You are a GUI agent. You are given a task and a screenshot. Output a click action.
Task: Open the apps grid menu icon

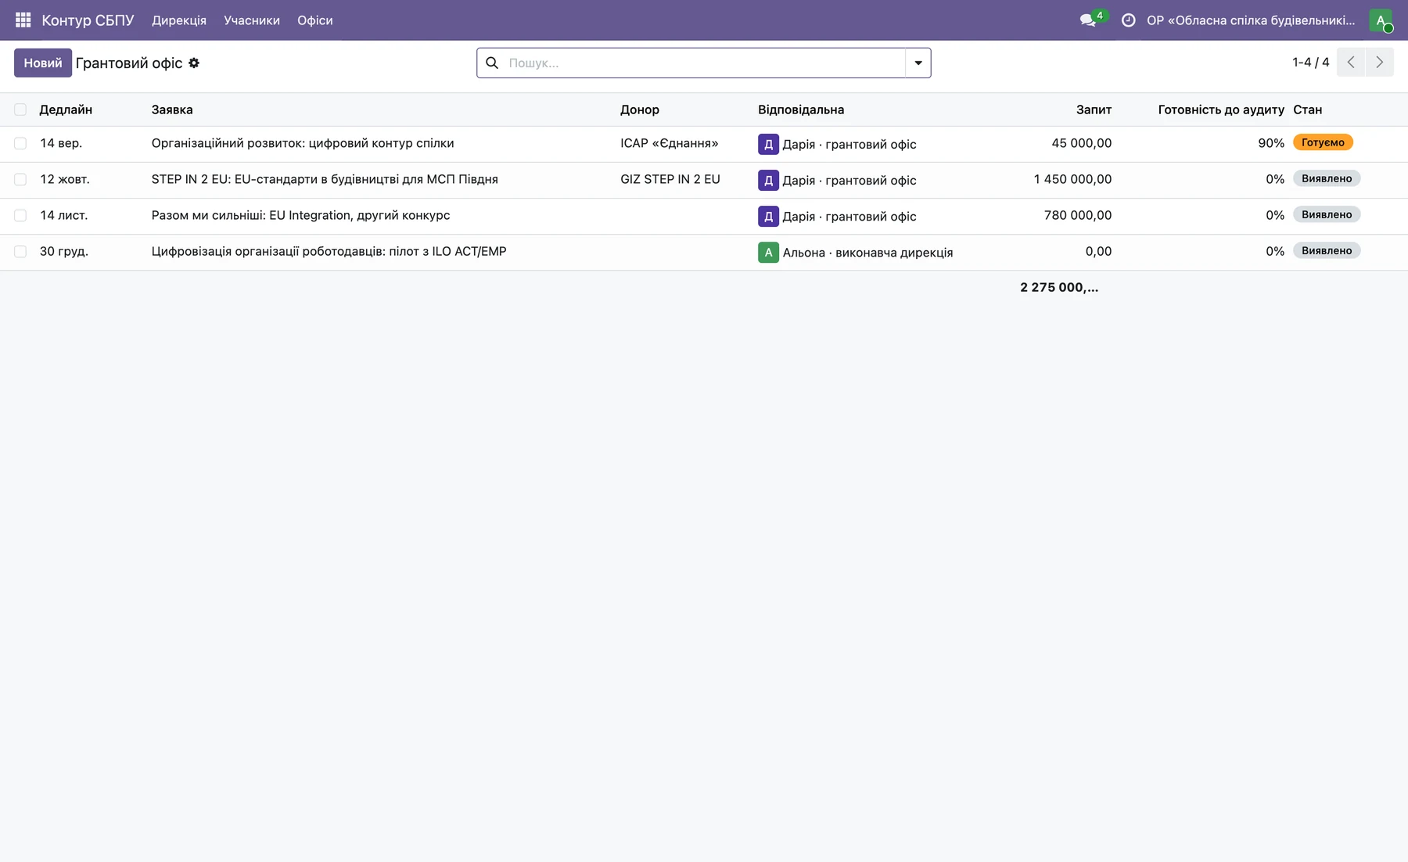23,20
